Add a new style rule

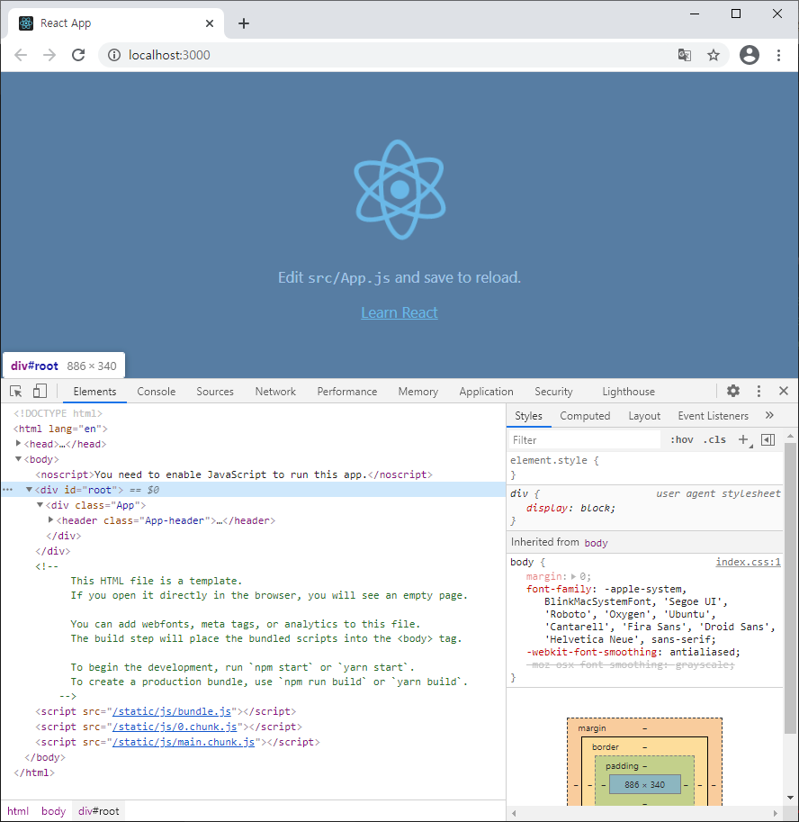coord(744,440)
